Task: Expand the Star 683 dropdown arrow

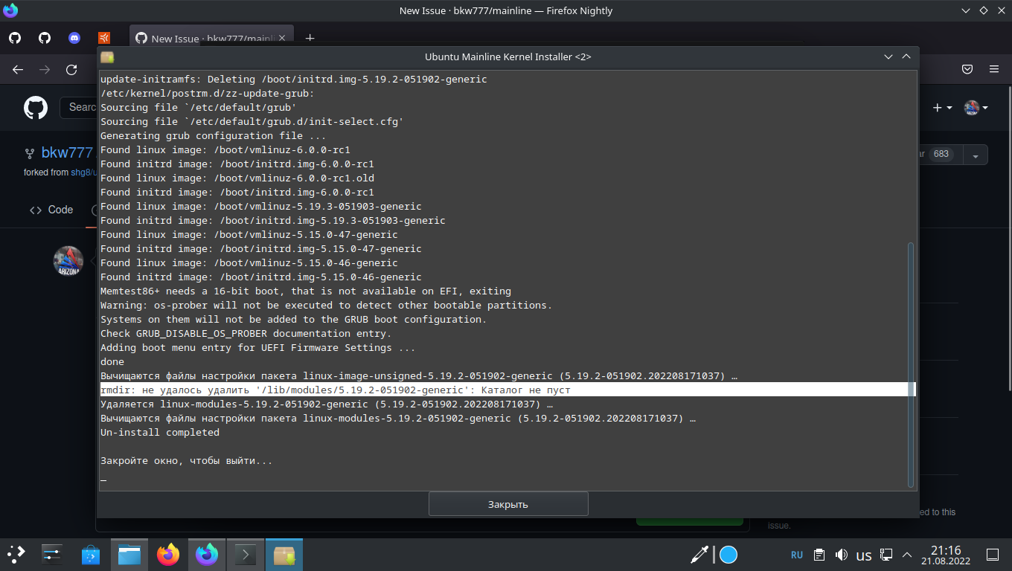Action: [x=974, y=154]
